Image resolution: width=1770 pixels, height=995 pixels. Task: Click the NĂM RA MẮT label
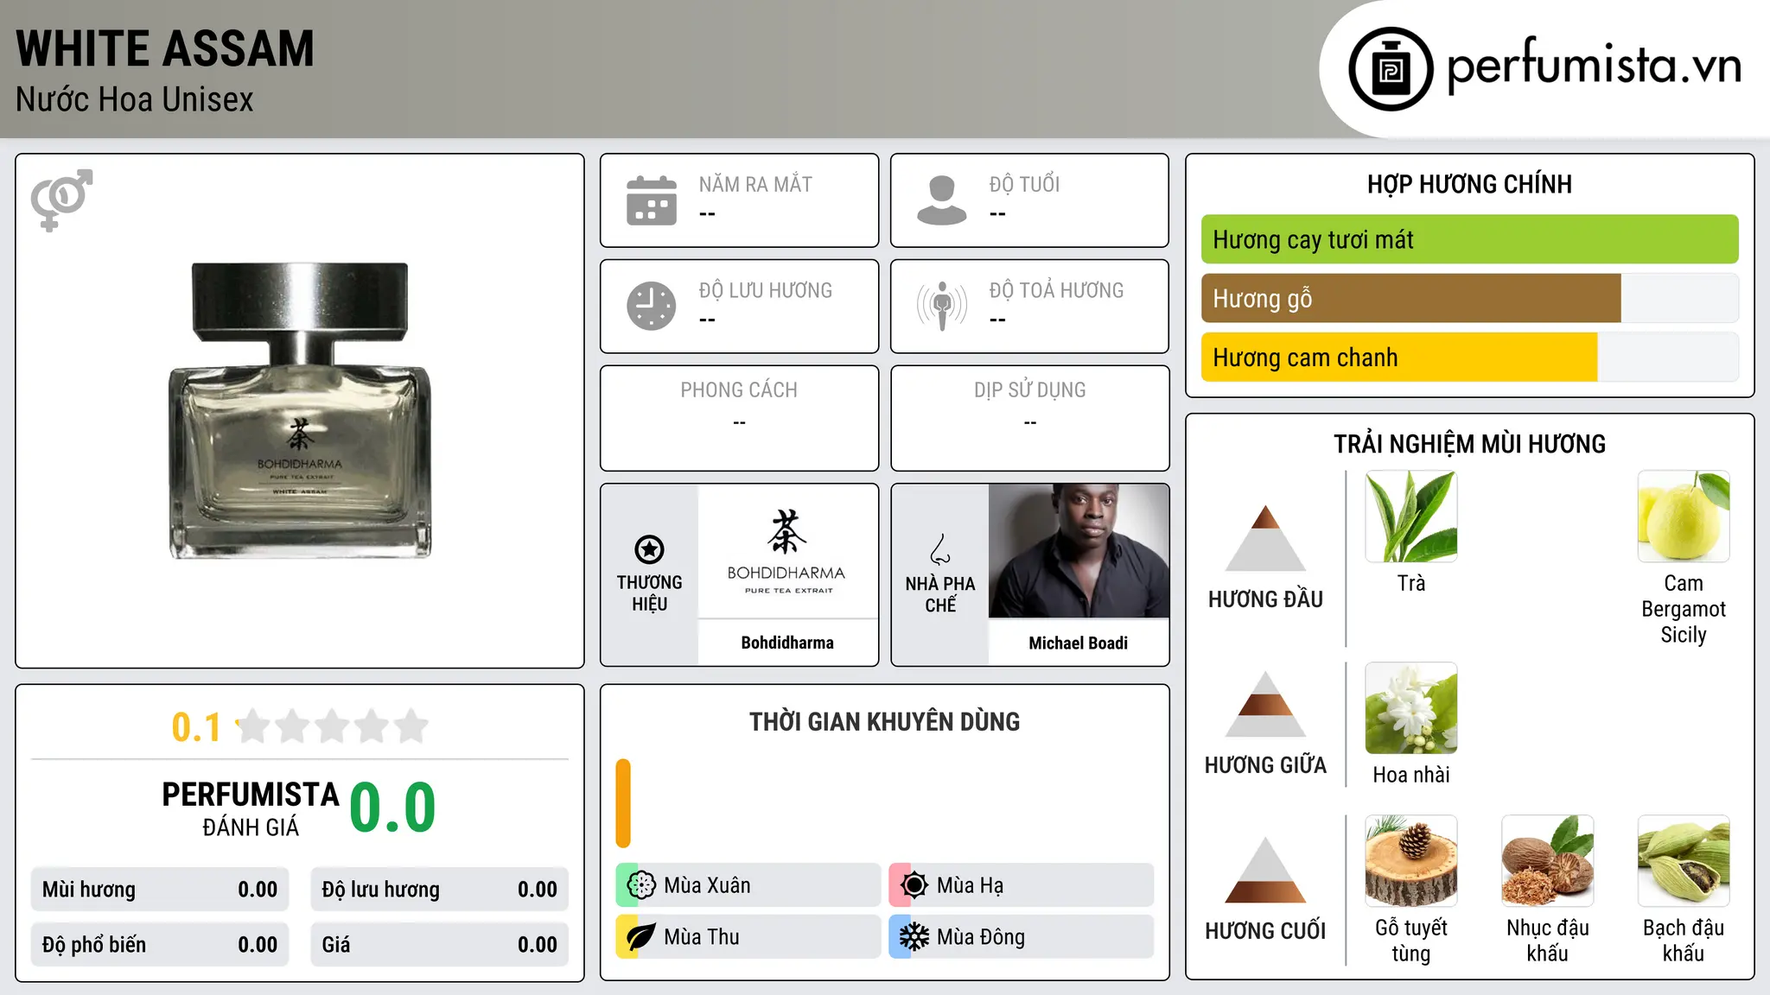[755, 184]
